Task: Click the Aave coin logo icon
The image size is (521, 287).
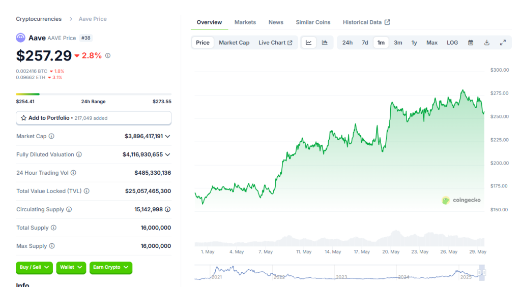Action: click(x=20, y=38)
